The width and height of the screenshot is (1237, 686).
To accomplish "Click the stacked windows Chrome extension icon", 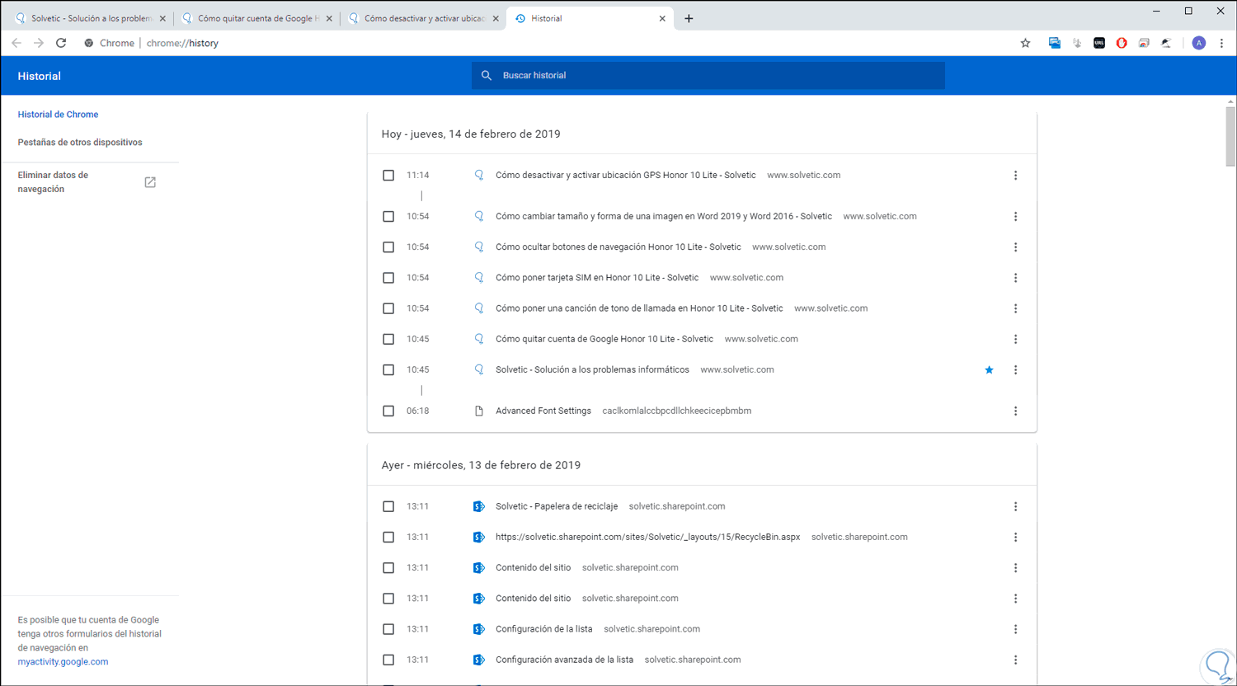I will 1144,43.
